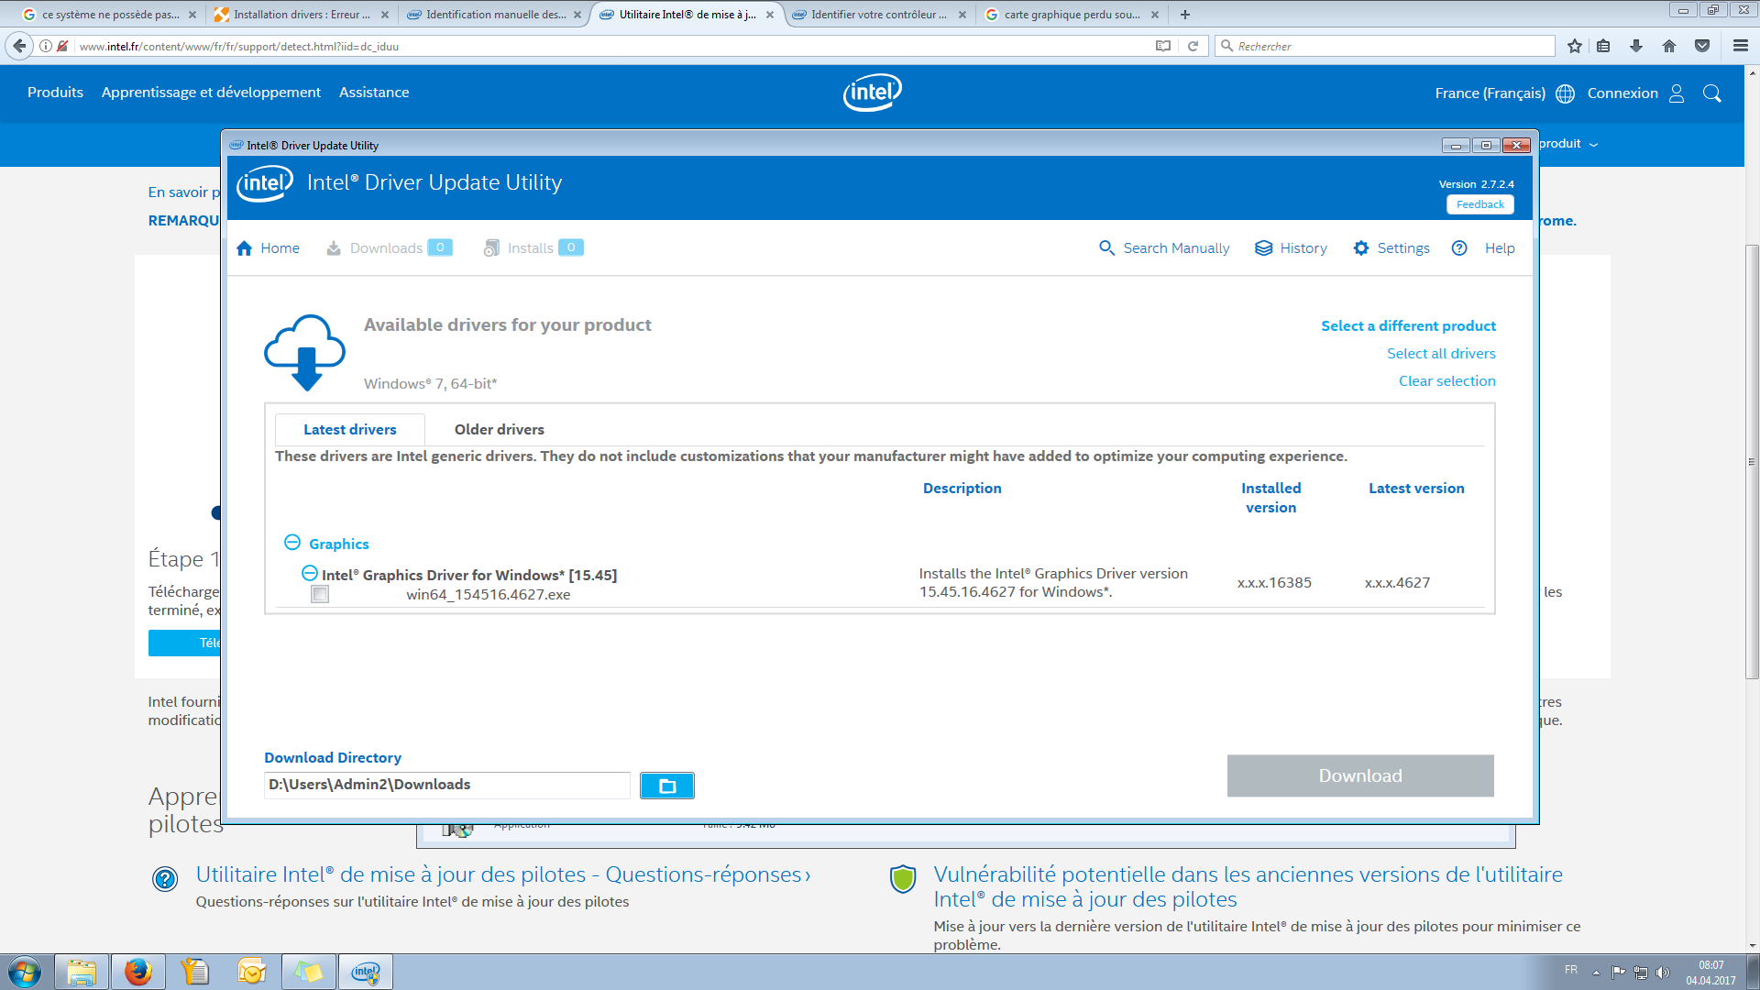Open Questions-réponses utility link

[503, 874]
